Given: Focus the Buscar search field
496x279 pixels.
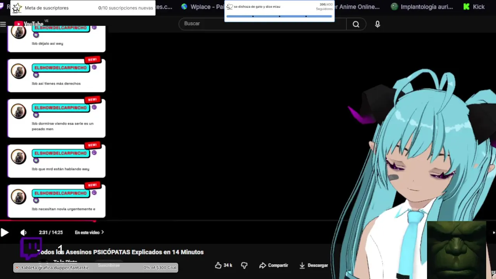Looking at the screenshot, I should (262, 24).
